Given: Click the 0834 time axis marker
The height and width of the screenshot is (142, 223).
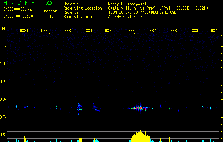Looking at the screenshot, I should pyautogui.click(x=88, y=31).
